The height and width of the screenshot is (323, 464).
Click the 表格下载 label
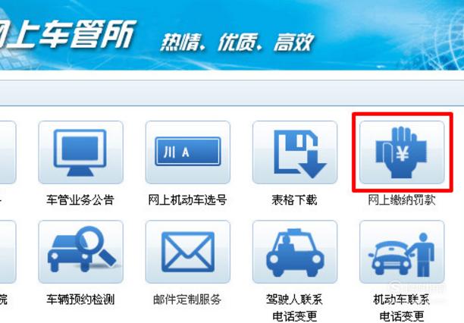[294, 200]
